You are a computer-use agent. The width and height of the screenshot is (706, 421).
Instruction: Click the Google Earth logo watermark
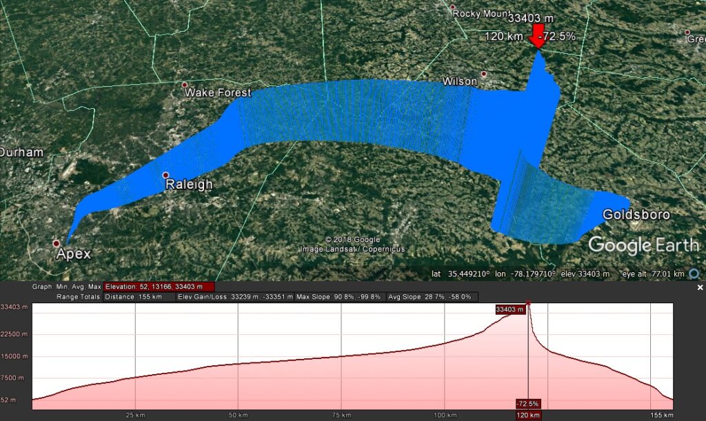[643, 245]
